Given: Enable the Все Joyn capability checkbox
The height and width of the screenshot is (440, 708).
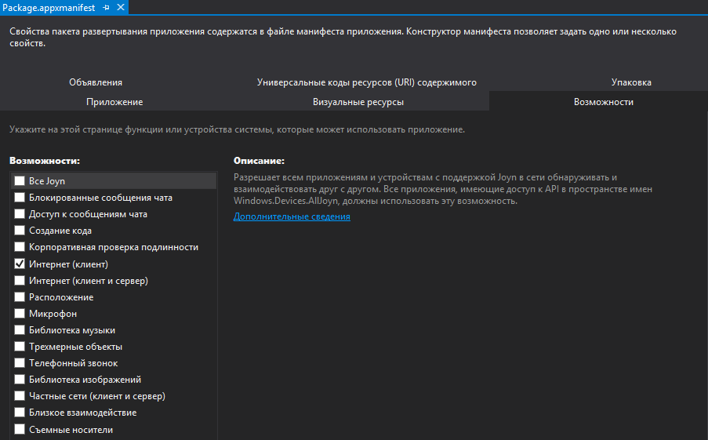Looking at the screenshot, I should coord(20,181).
